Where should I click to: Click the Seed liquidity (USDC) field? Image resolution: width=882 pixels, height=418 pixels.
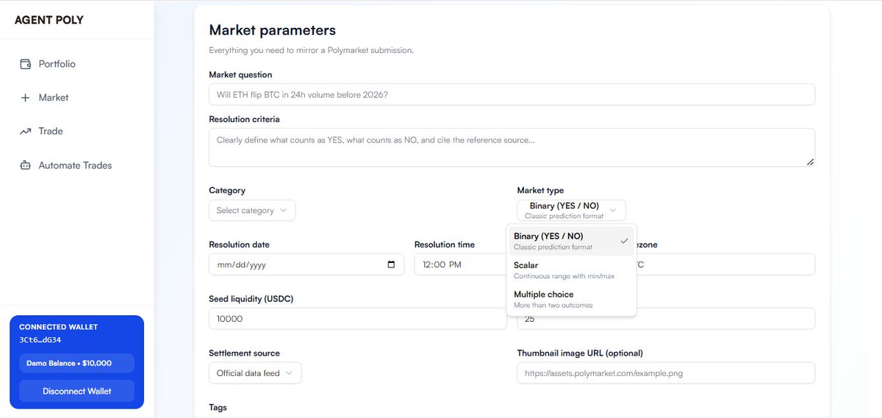[358, 319]
